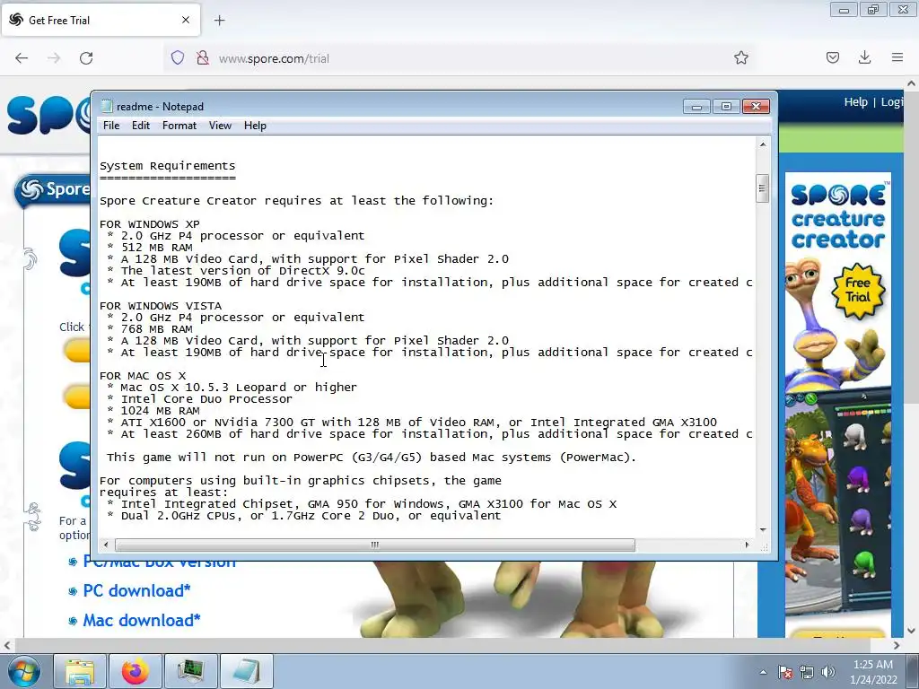Open the PC download link
This screenshot has width=919, height=689.
pos(136,590)
